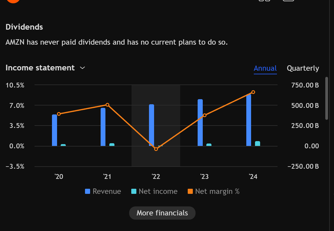Click the '24 year axis label
The height and width of the screenshot is (231, 334).
(x=253, y=176)
